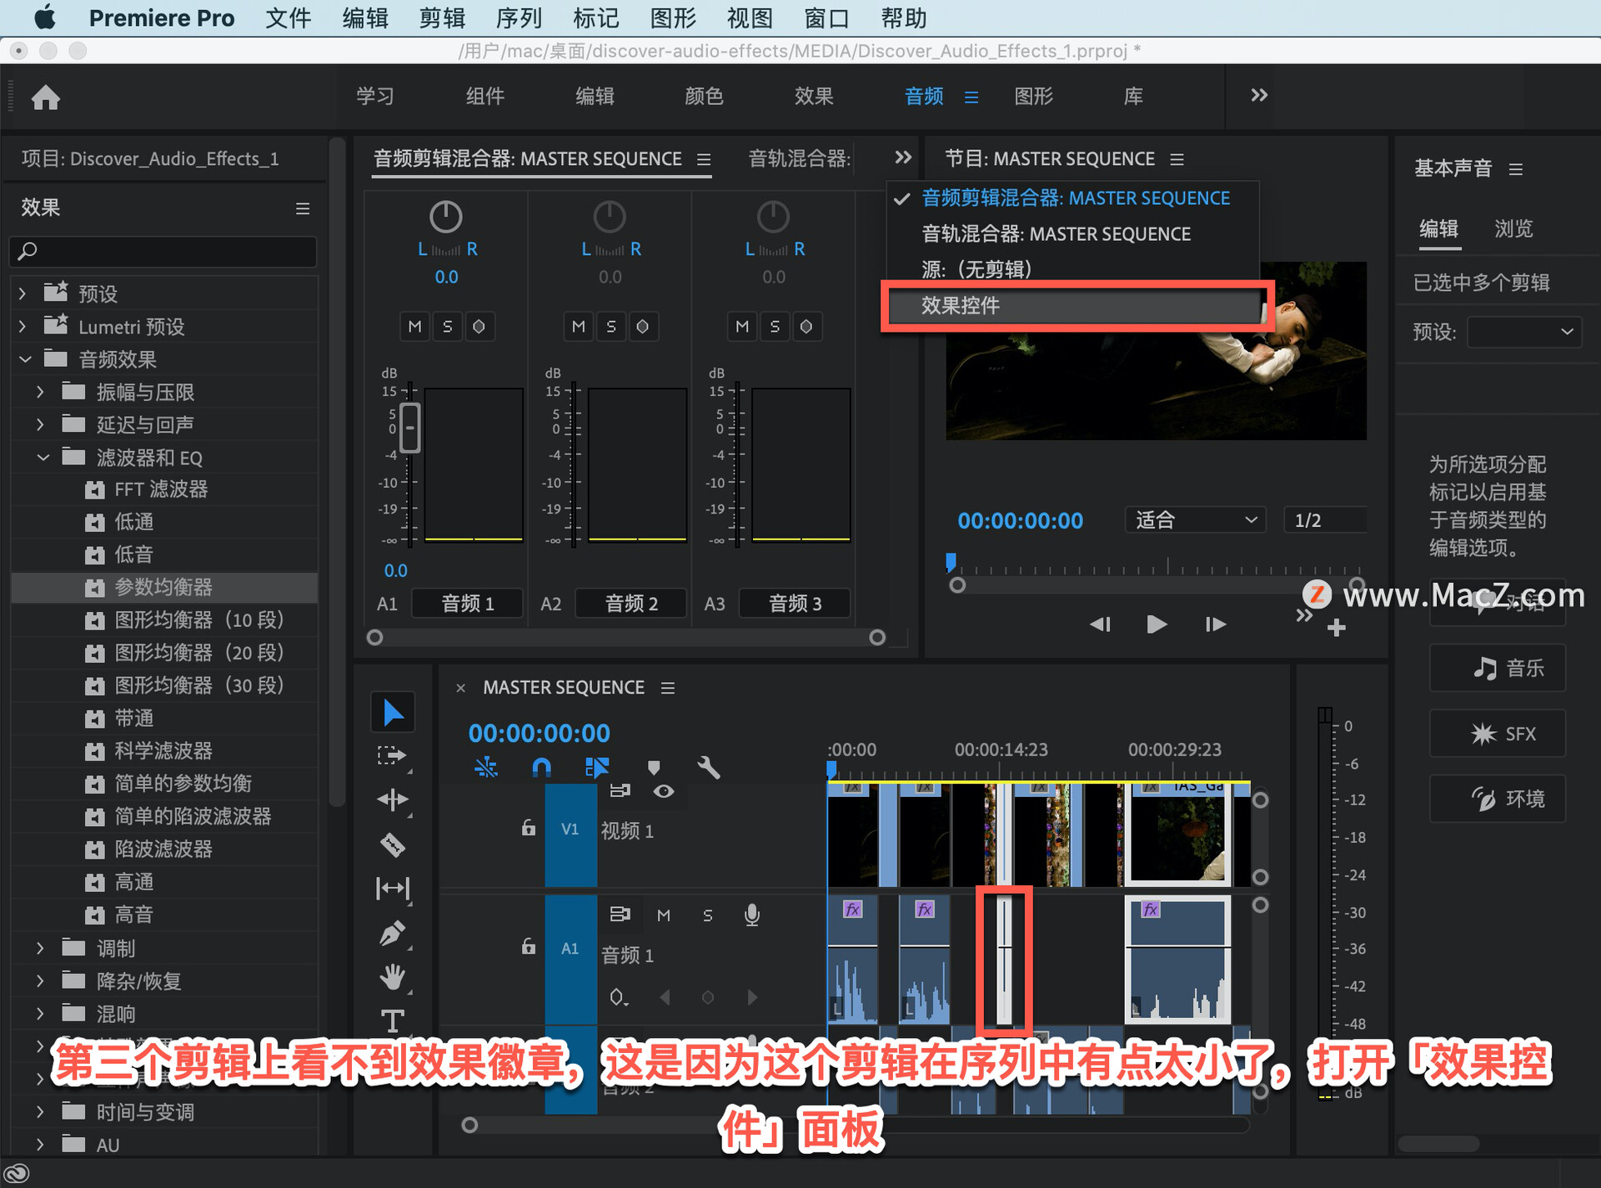Solo mixer channel A1
Viewport: 1601px width, 1188px height.
[447, 326]
